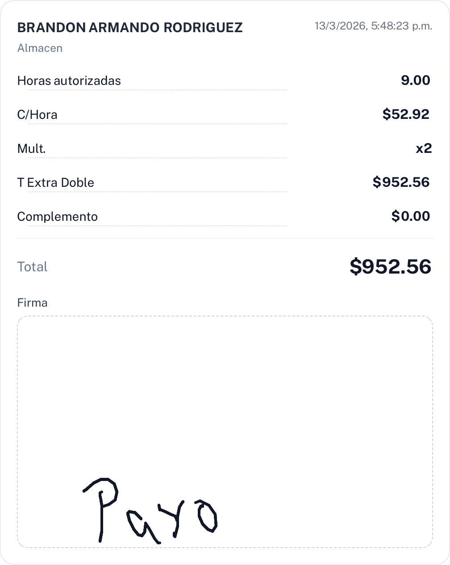The width and height of the screenshot is (450, 565).
Task: Select the Total label
Action: pos(32,267)
